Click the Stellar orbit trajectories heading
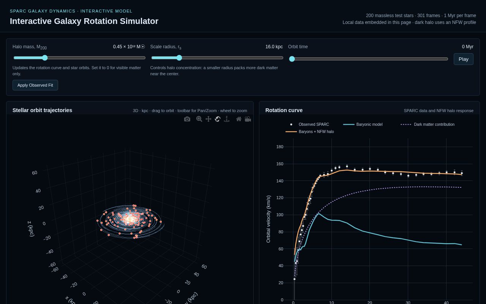The height and width of the screenshot is (304, 486). coord(42,110)
